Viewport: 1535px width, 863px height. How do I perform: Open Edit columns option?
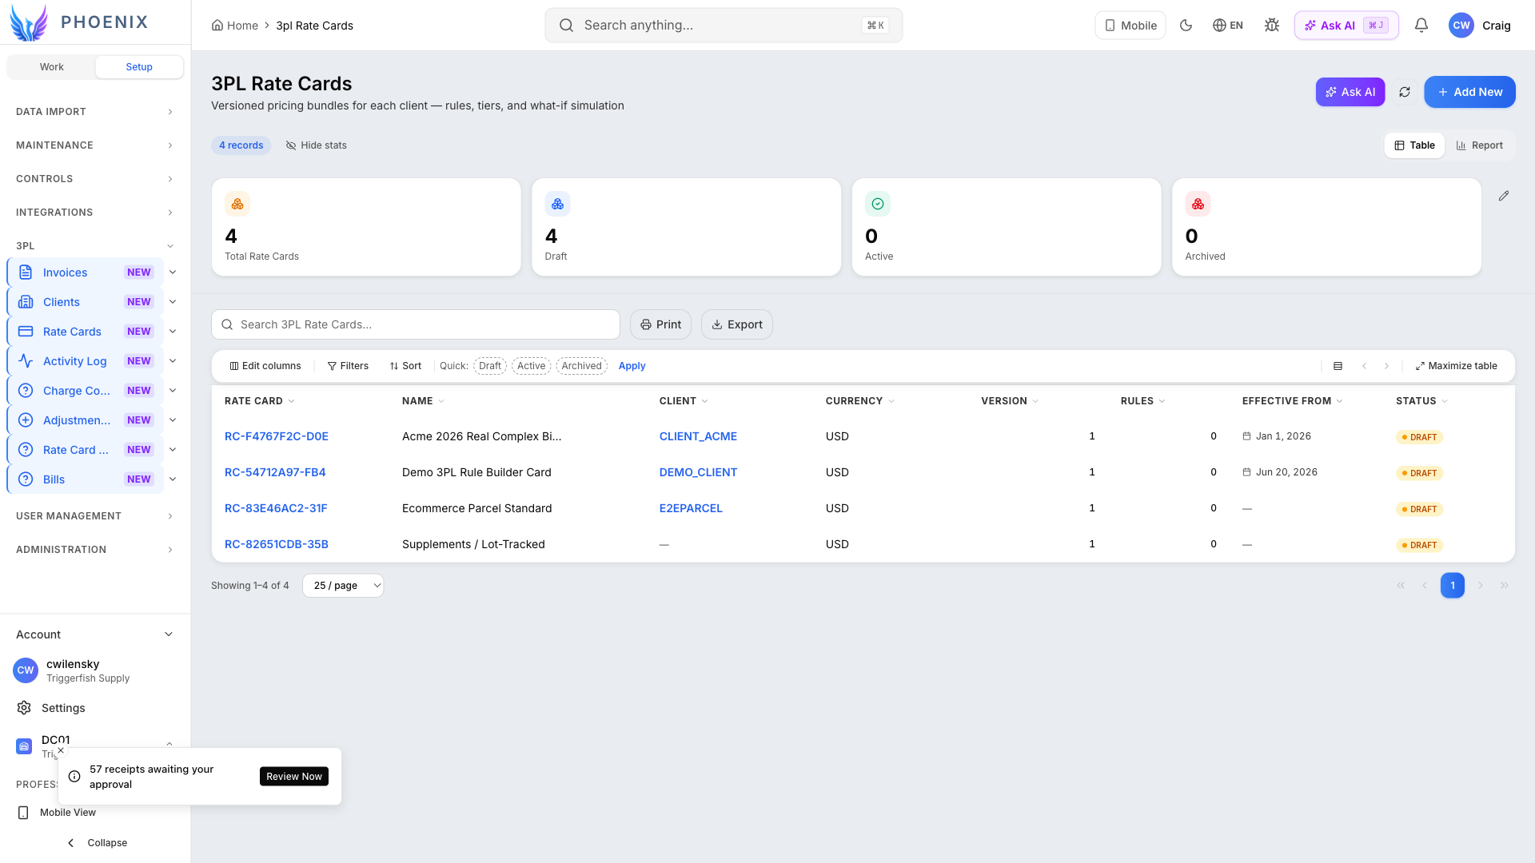pos(265,366)
